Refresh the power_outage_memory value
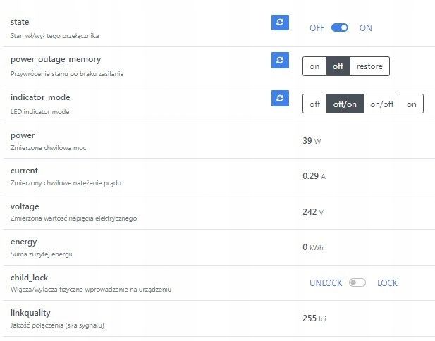This screenshot has width=435, height=341. click(280, 60)
